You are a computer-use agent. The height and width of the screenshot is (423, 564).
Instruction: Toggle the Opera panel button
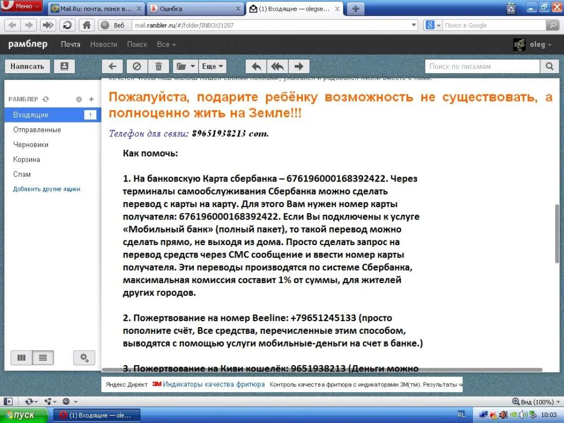click(8, 401)
